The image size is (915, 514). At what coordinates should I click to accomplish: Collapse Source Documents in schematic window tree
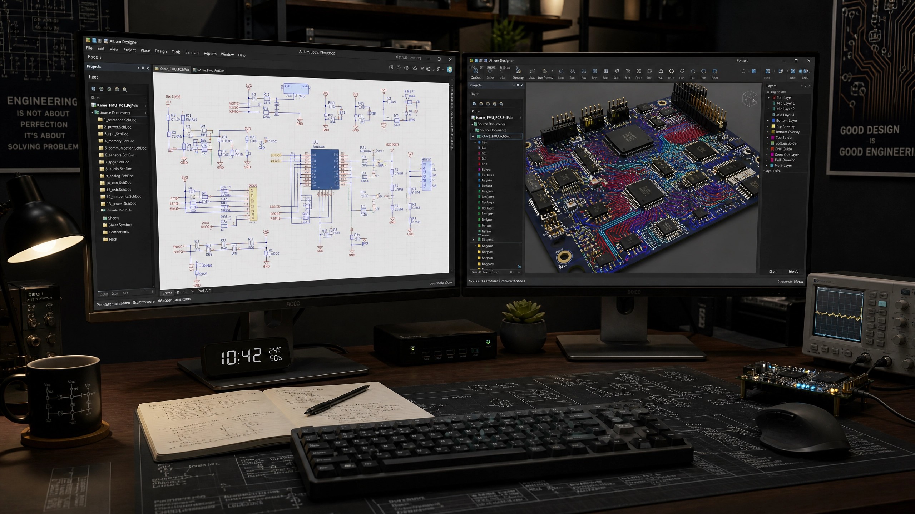[93, 112]
